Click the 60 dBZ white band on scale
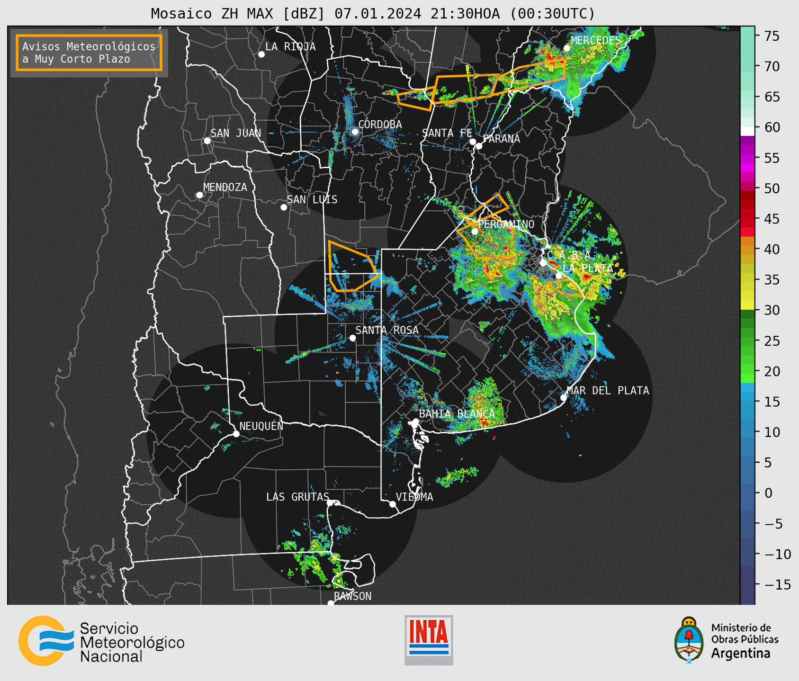Viewport: 799px width, 681px height. tap(747, 131)
